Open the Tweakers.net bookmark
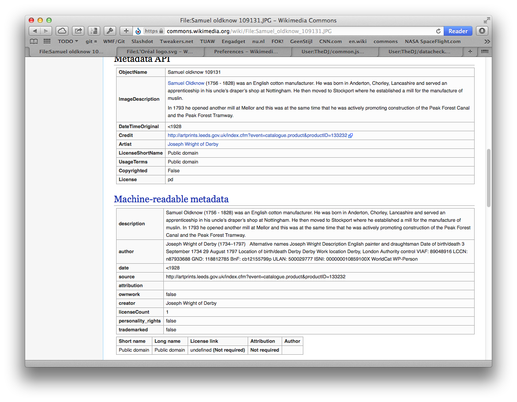The width and height of the screenshot is (517, 402). coord(177,42)
